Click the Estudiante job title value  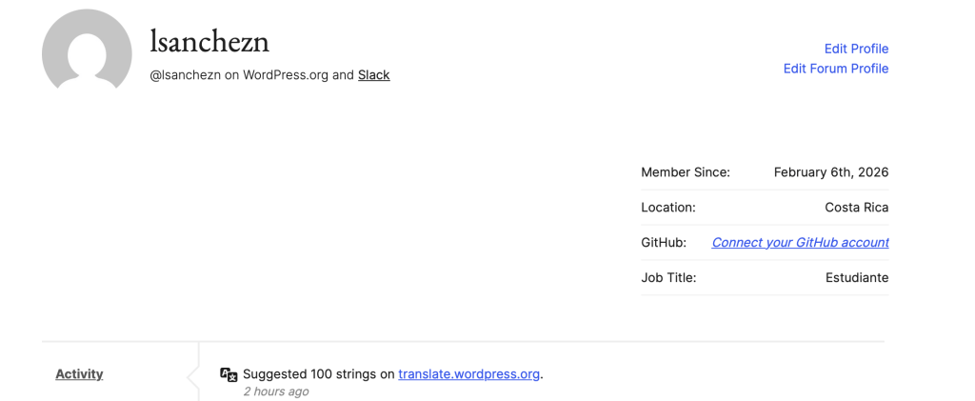[x=856, y=278]
